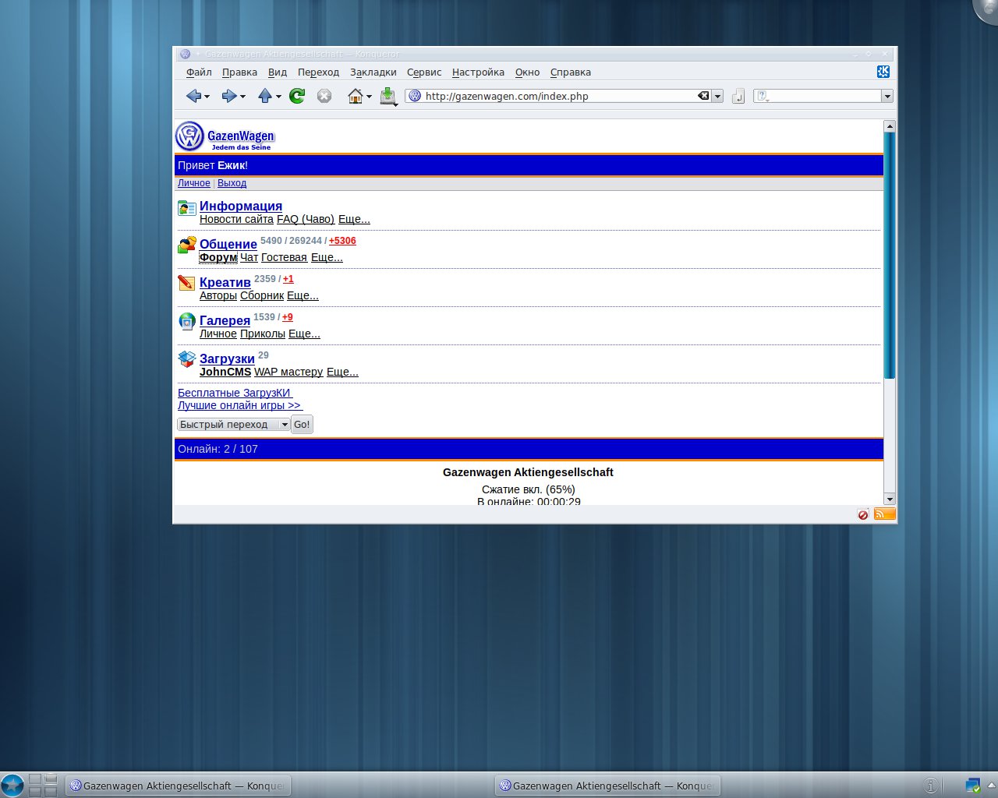The image size is (998, 798).
Task: Open Лучшие онлайн игры link
Action: 239,405
